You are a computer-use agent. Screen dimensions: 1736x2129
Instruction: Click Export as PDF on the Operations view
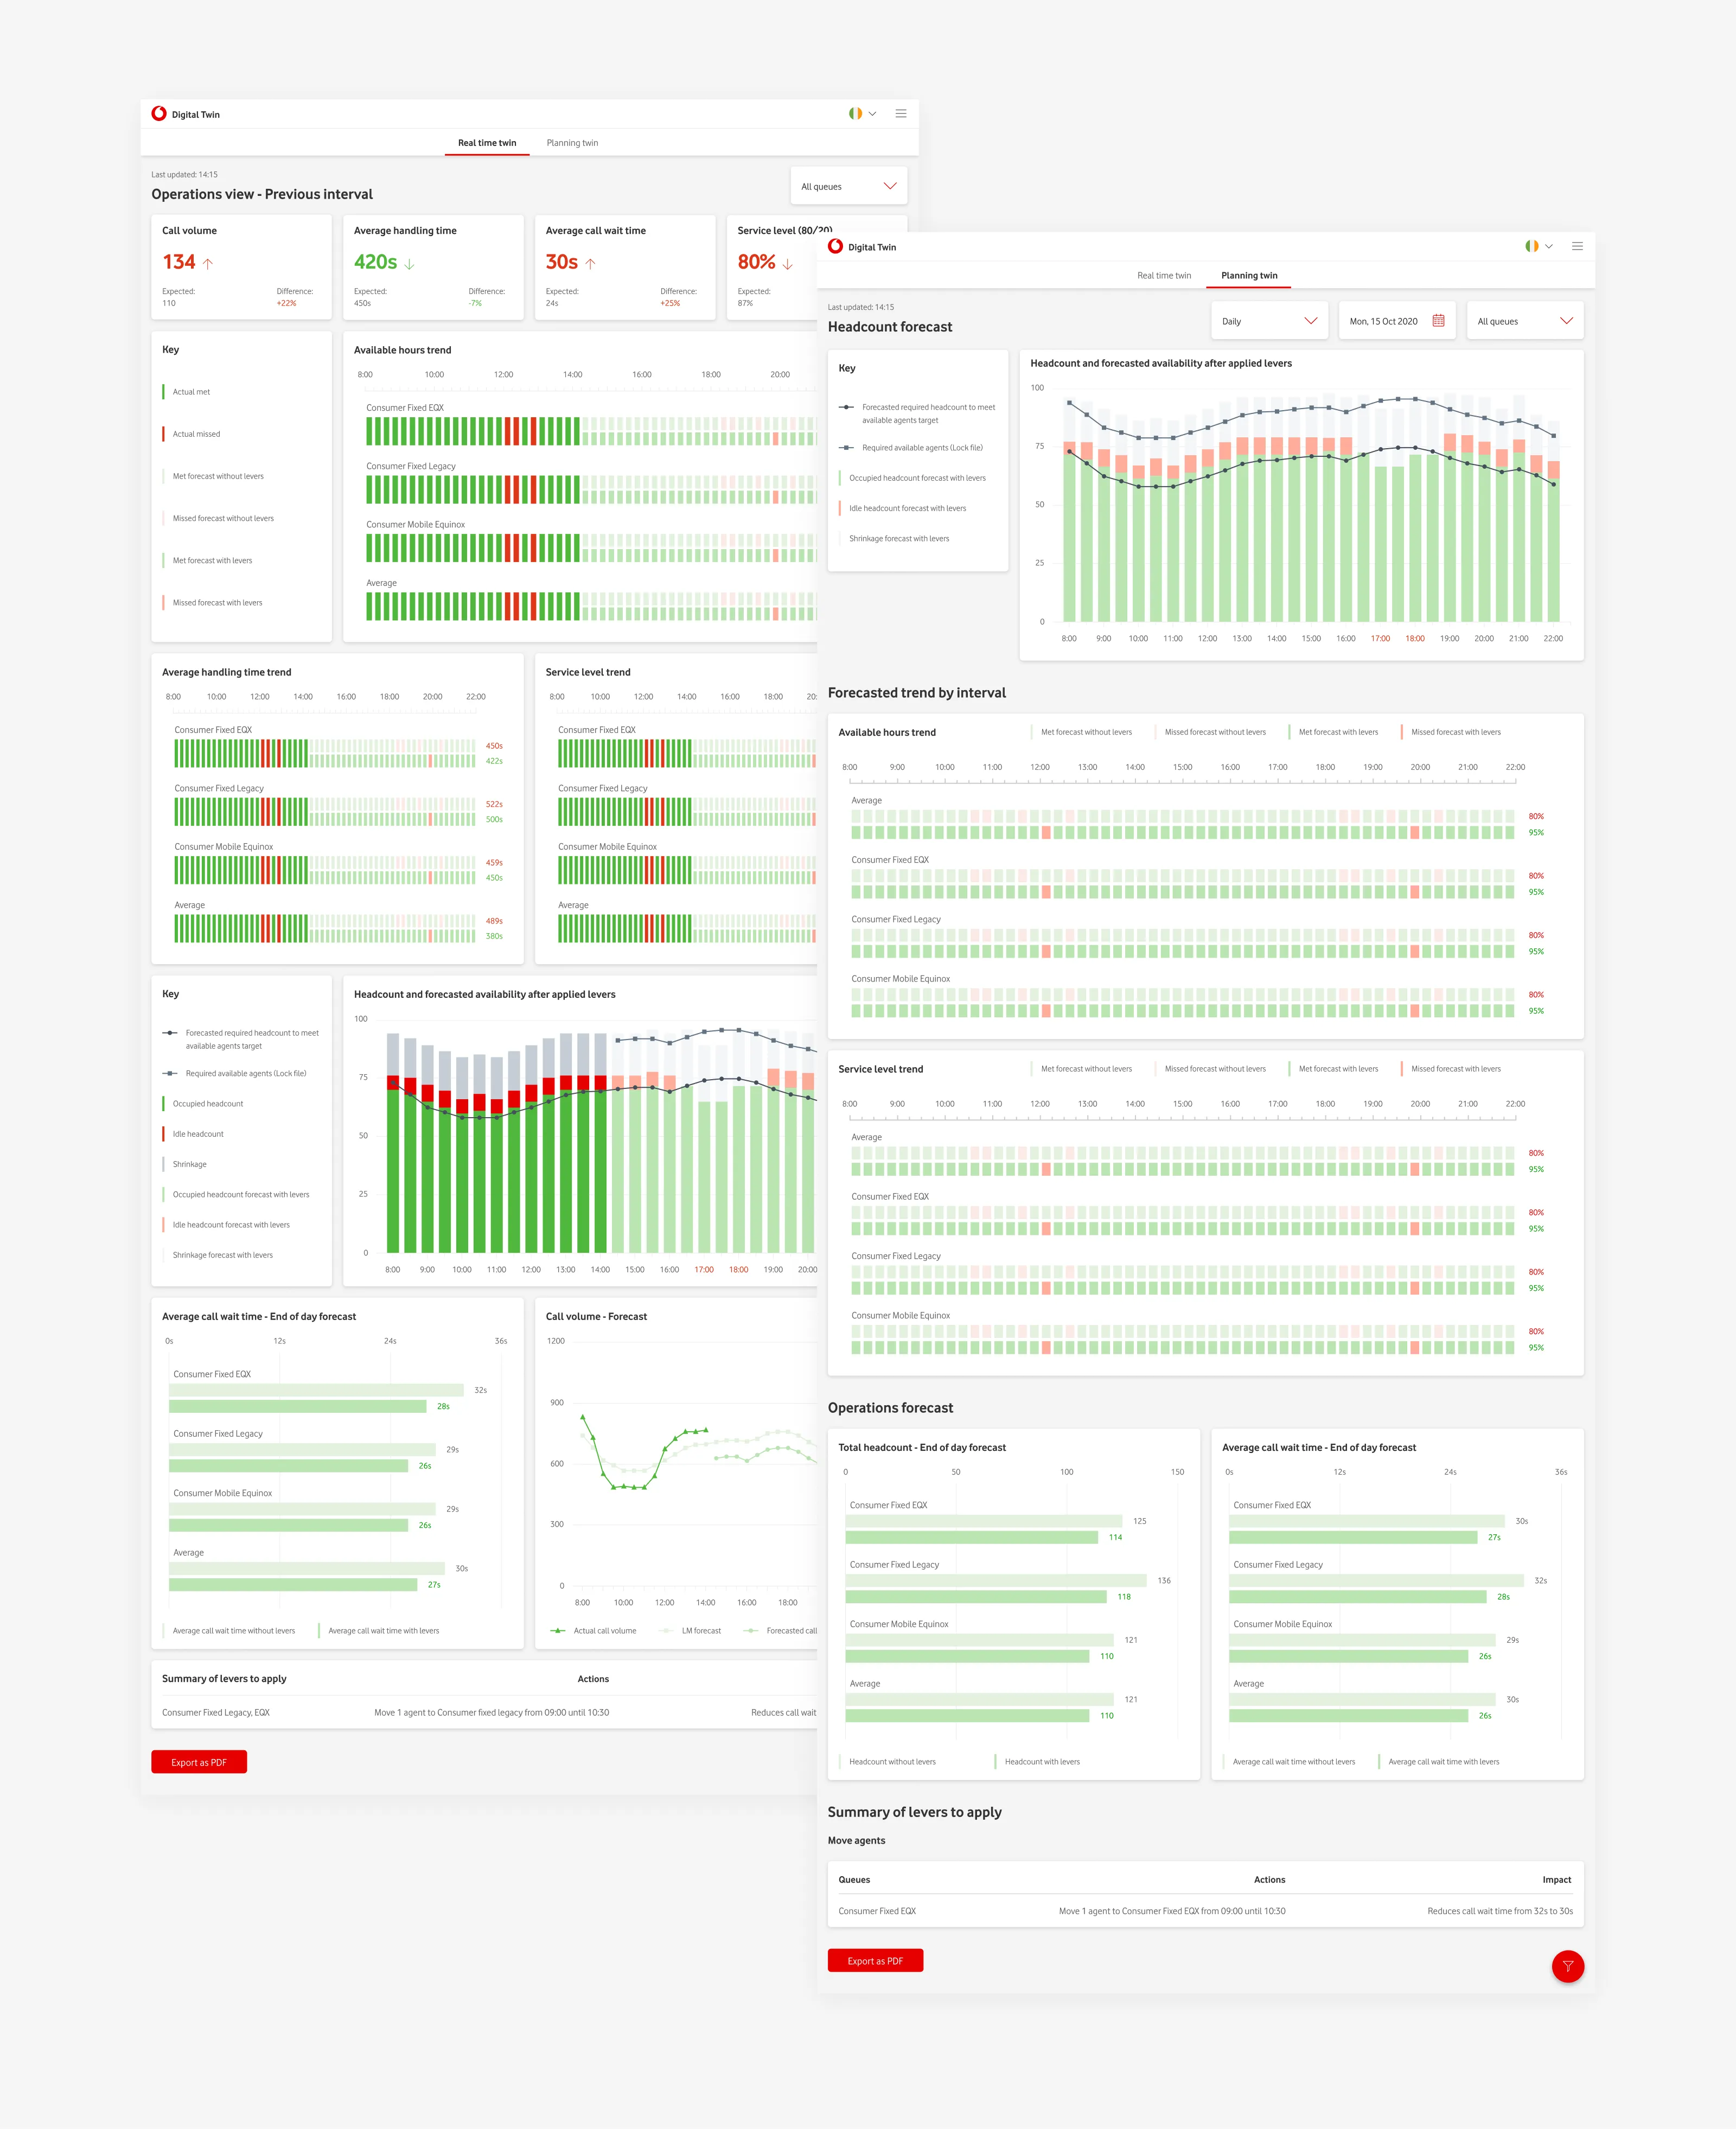tap(199, 1761)
